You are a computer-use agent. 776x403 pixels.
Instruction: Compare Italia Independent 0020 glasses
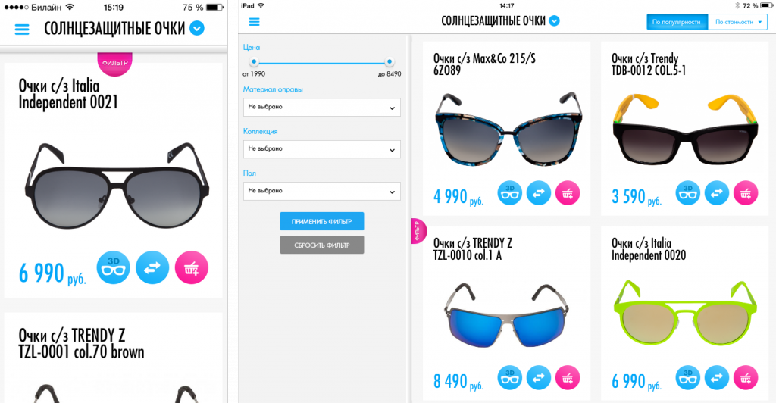pyautogui.click(x=717, y=378)
